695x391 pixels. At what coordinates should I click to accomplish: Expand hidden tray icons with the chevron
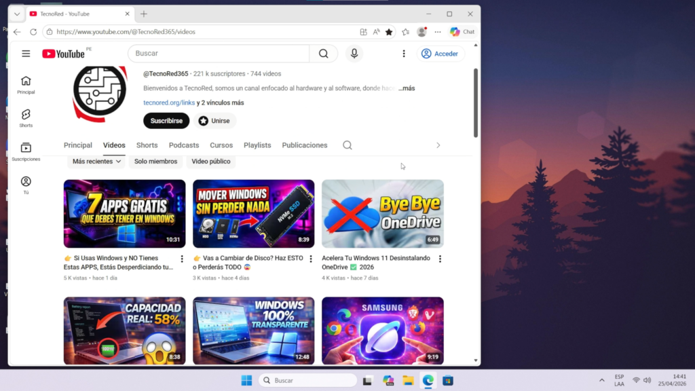pyautogui.click(x=601, y=379)
